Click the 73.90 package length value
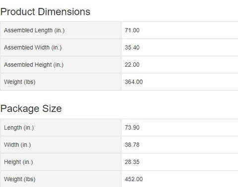This screenshot has width=238, height=187. tap(132, 128)
